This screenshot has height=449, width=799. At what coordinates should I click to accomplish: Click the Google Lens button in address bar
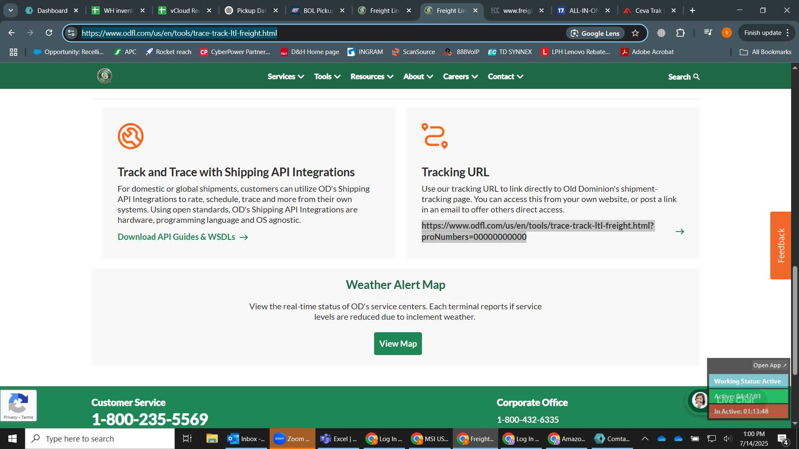pos(595,33)
